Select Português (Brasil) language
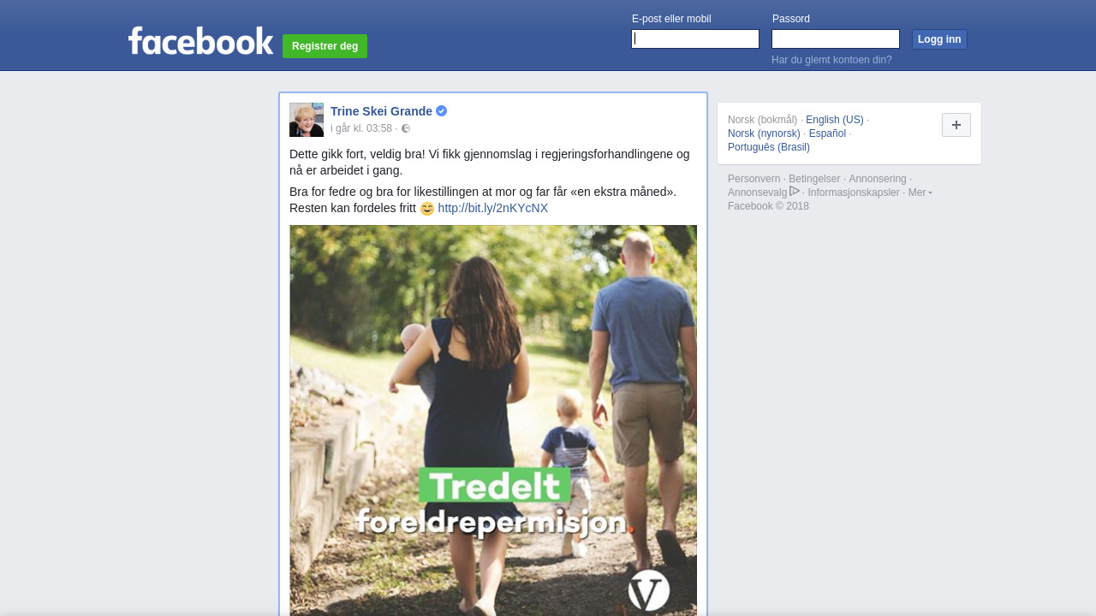The height and width of the screenshot is (616, 1096). (769, 147)
